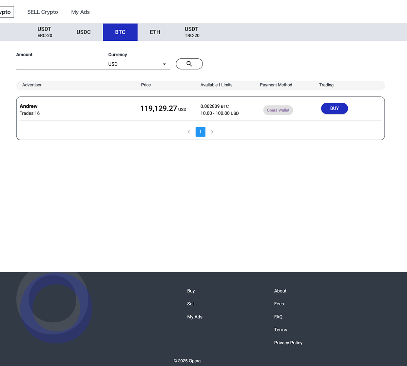Click the magnifying glass search button
407x366 pixels.
click(x=189, y=64)
